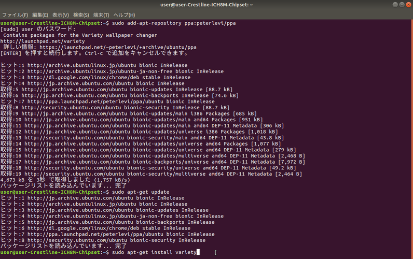Click the first ヒット:4 jp.archive.ubuntu.com bionic InRelease line
This screenshot has width=413, height=259.
(x=92, y=83)
